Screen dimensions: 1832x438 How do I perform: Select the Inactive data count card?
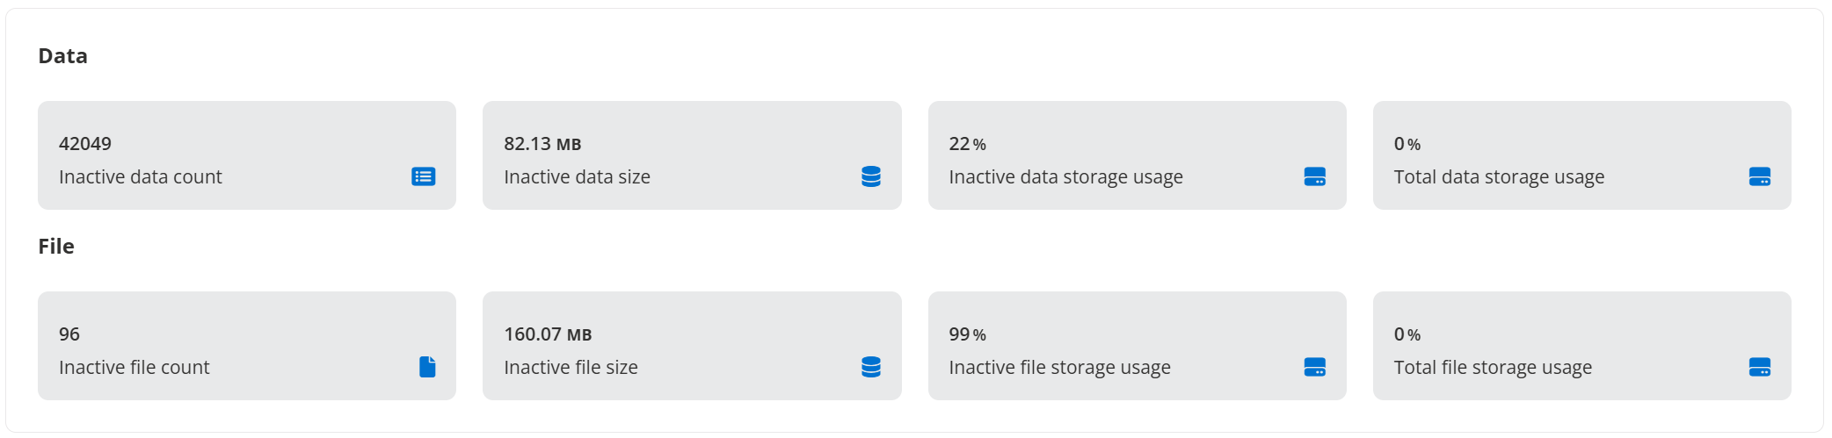pos(247,155)
